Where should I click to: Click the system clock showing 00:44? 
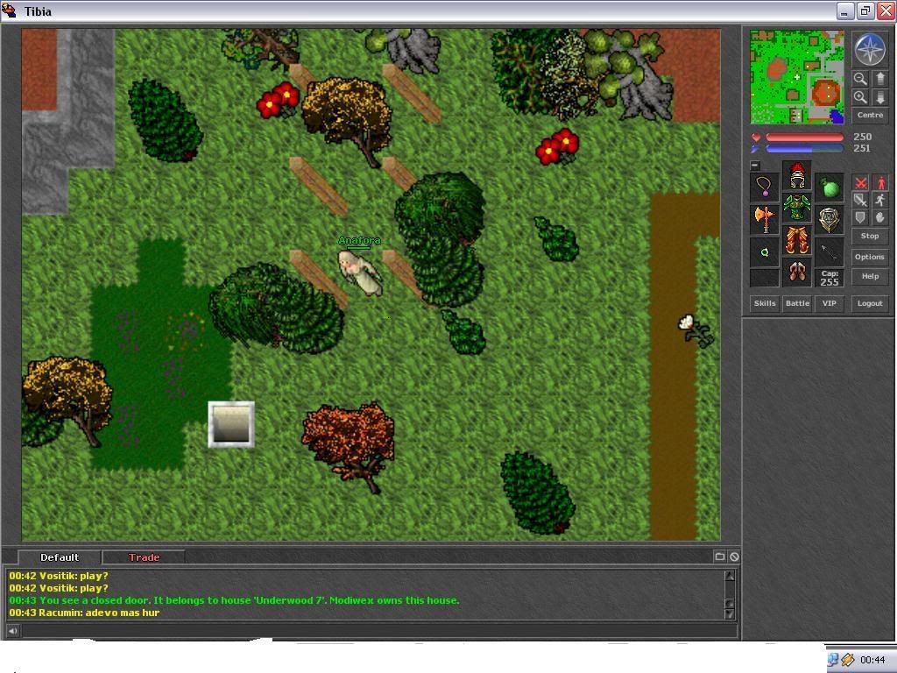pos(872,661)
